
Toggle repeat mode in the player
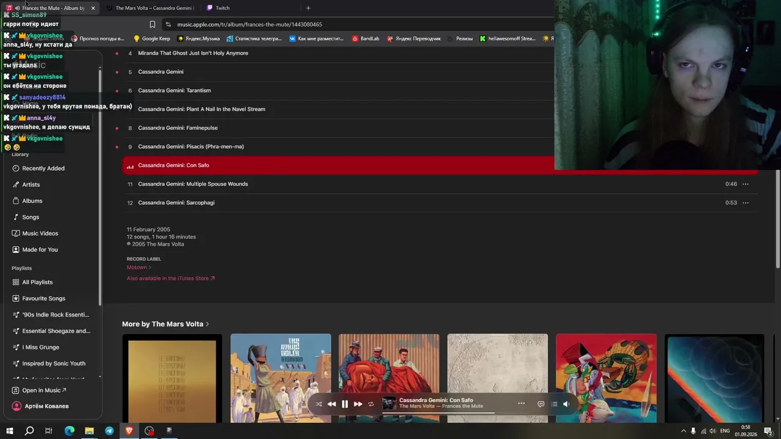(x=371, y=404)
